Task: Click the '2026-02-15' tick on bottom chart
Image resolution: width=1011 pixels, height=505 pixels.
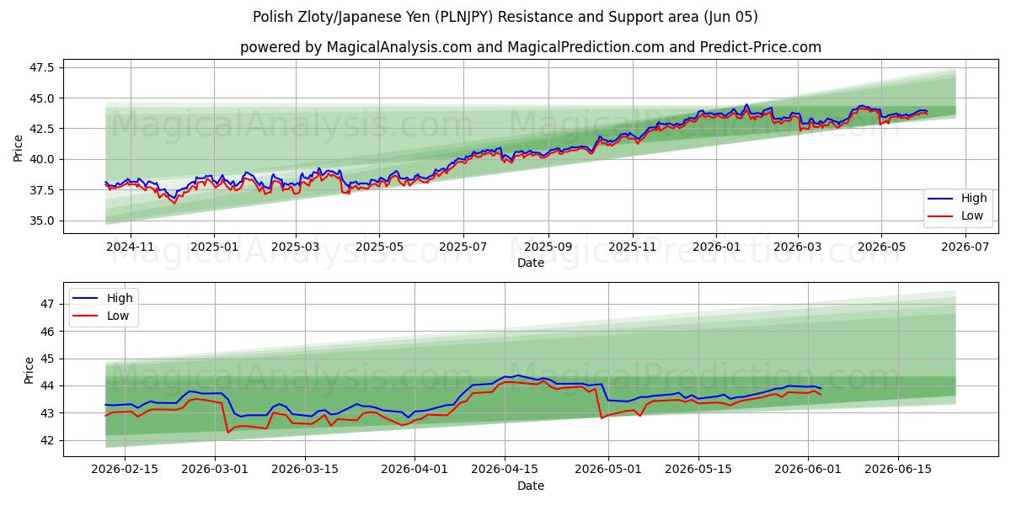Action: (124, 469)
